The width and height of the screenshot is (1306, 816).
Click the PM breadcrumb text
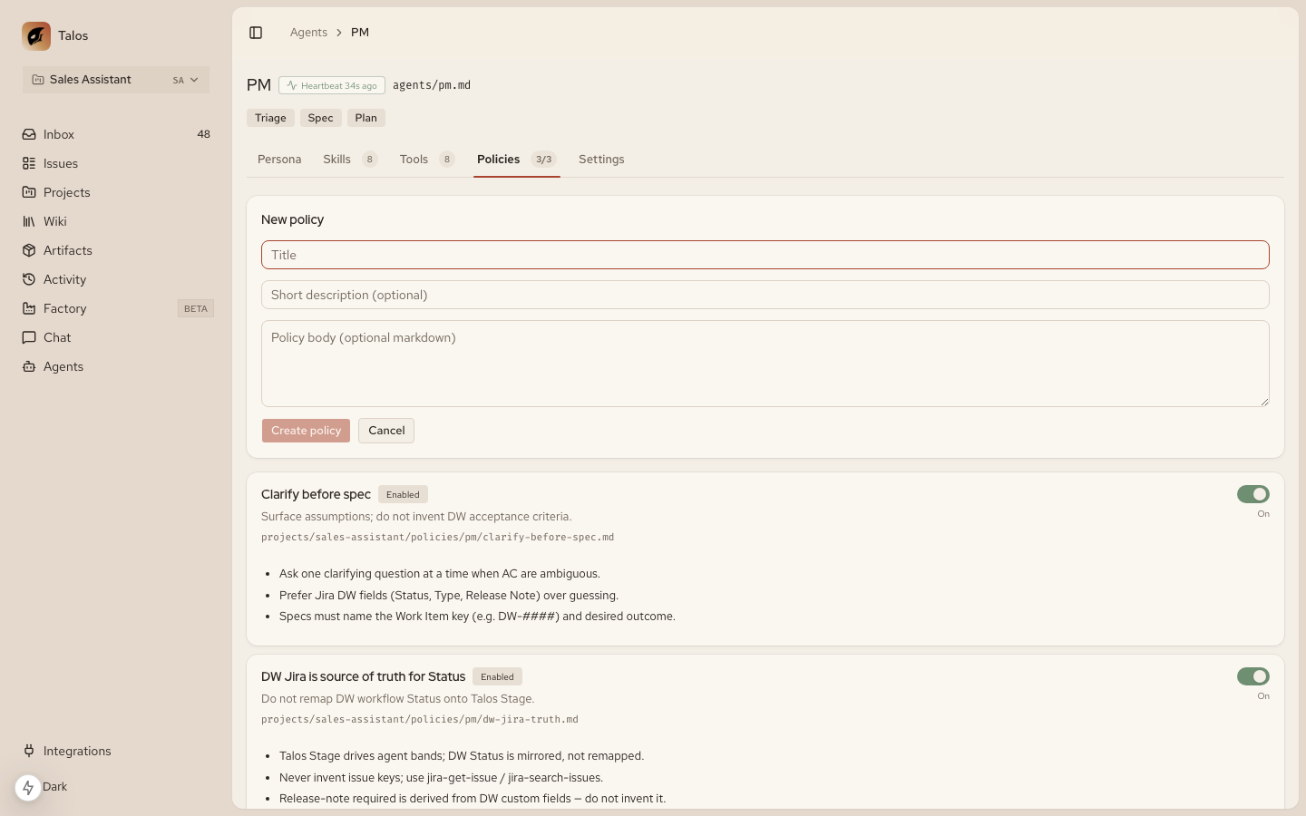[360, 33]
